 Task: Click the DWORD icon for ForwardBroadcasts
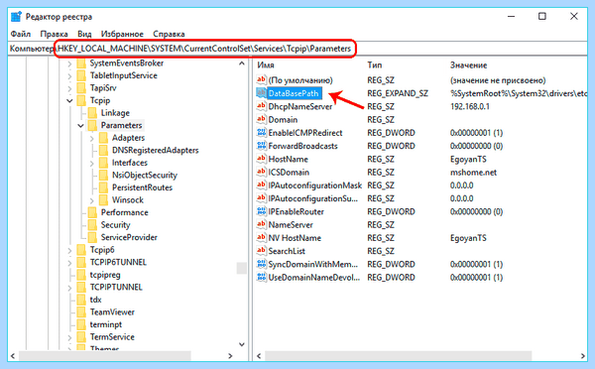click(261, 146)
